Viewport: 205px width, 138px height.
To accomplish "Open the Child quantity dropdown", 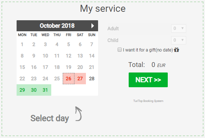I will 178,40.
